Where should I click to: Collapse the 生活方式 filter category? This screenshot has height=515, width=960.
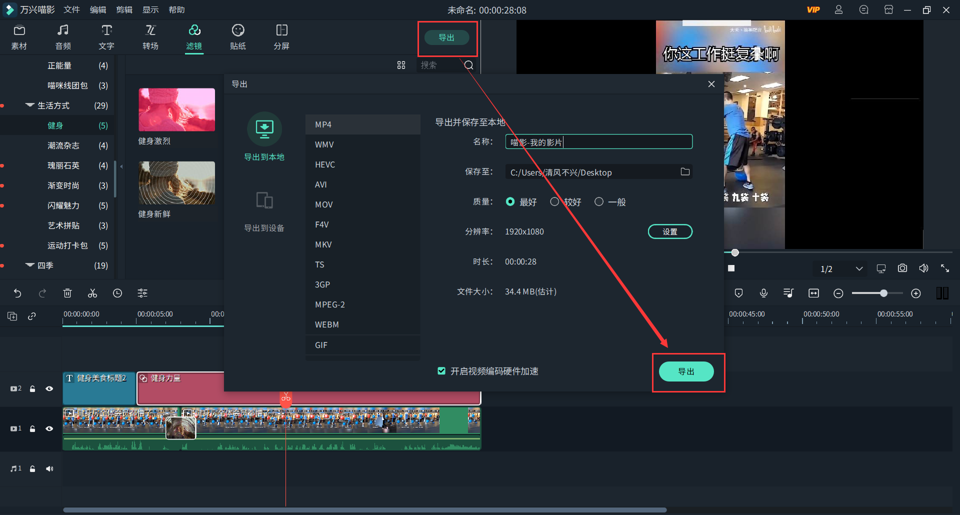point(30,105)
